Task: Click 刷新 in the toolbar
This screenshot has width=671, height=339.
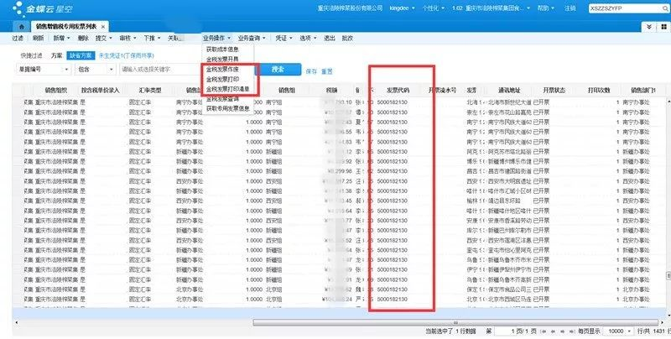Action: pos(38,38)
